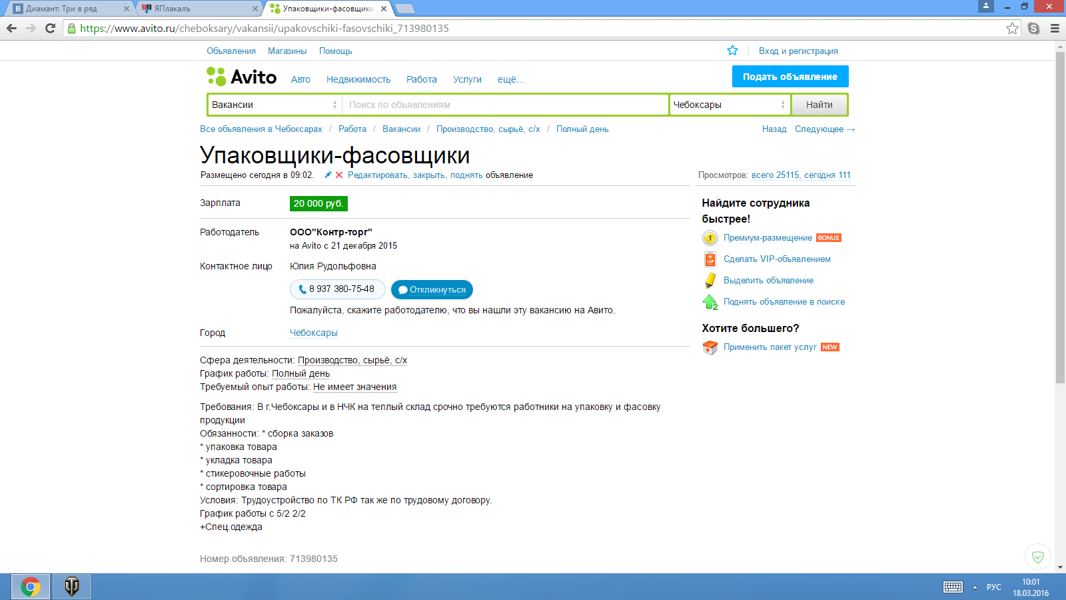Open the Вакансии category dropdown

tap(274, 105)
